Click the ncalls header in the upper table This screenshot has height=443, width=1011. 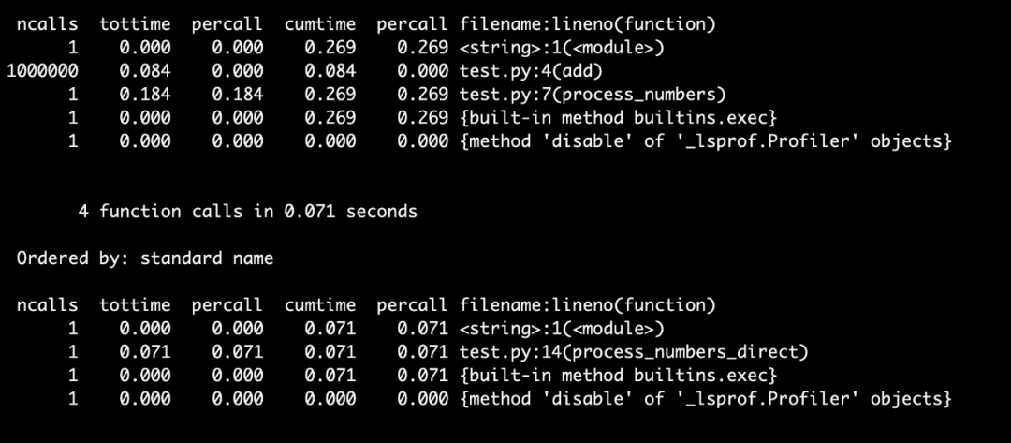click(48, 23)
